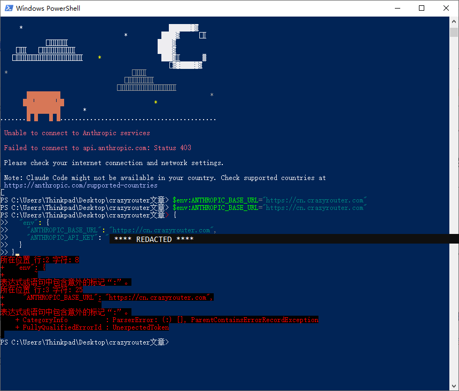Click the scrollbar up arrow
The image size is (459, 391).
(x=454, y=21)
